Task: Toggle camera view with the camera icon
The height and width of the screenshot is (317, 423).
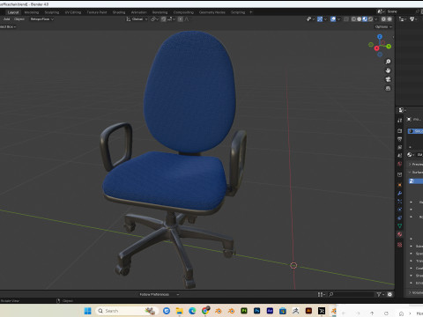Action: 388,79
